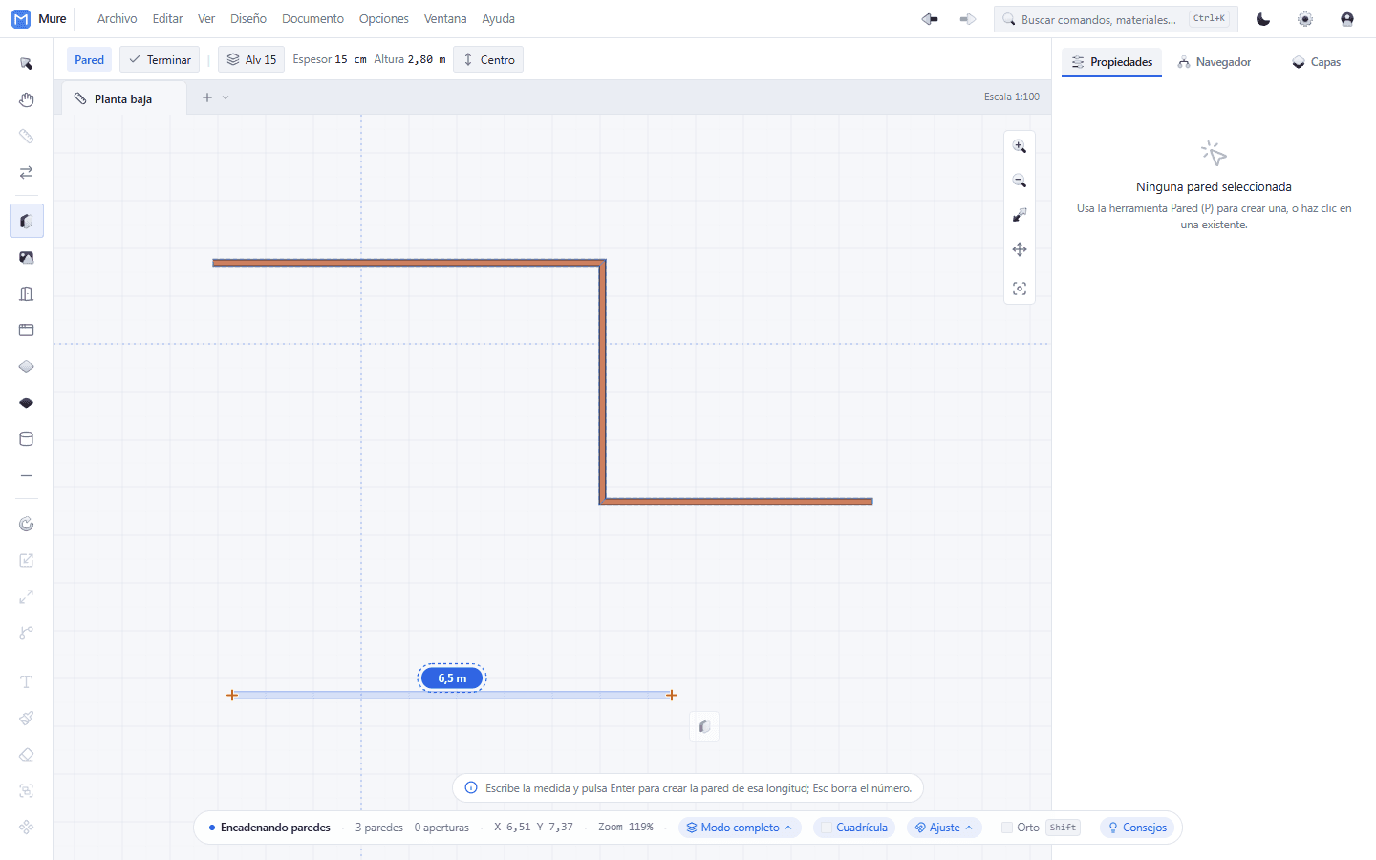Expand the Ajuste snap options

click(944, 828)
